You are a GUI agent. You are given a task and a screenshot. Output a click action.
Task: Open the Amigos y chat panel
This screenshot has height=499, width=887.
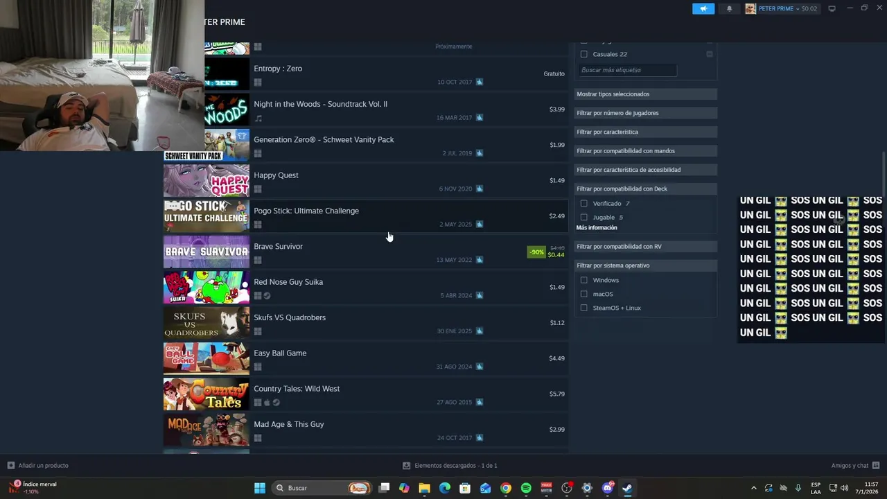[x=855, y=466]
